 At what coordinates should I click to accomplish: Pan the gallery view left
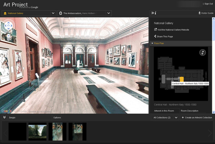point(6,26)
